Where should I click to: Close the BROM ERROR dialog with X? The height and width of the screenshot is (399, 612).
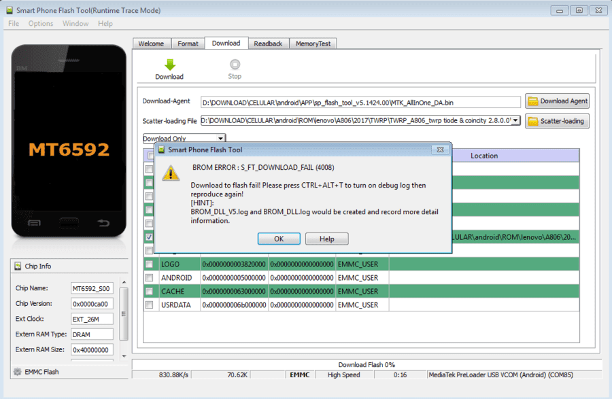[440, 150]
